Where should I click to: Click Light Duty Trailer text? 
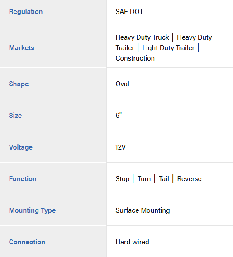pos(168,48)
